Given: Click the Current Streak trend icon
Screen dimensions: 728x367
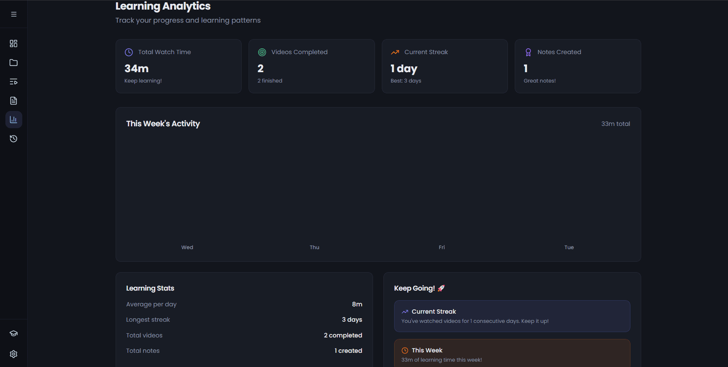Looking at the screenshot, I should tap(395, 52).
